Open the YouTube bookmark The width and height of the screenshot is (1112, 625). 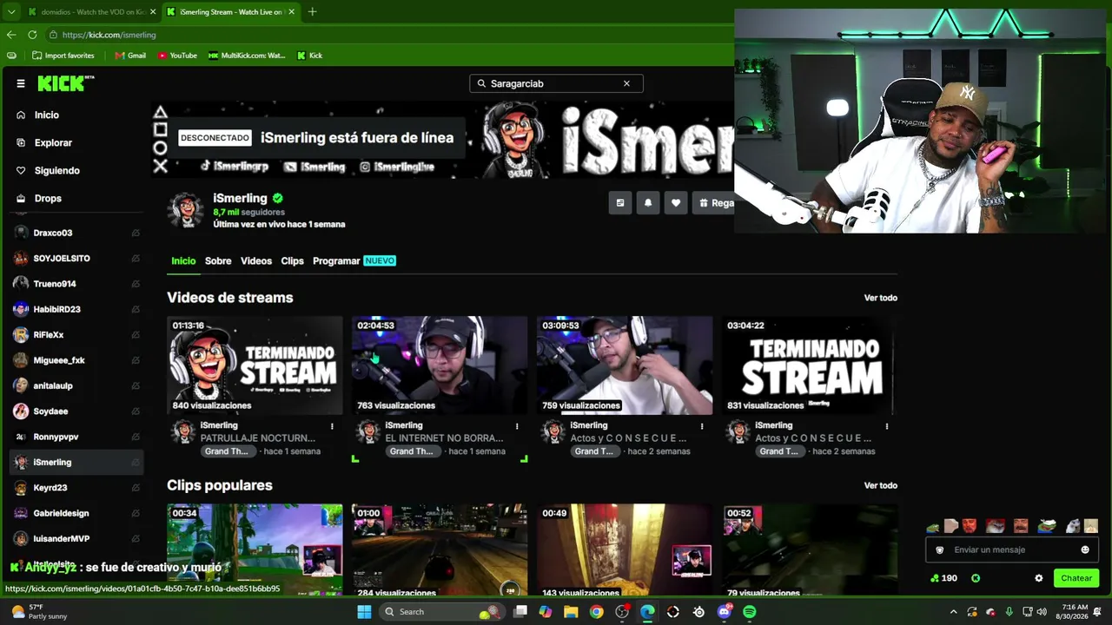(177, 56)
